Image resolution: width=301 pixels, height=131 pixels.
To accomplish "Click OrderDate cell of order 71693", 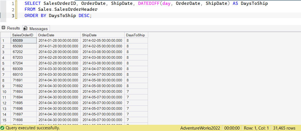I will pos(58,92).
